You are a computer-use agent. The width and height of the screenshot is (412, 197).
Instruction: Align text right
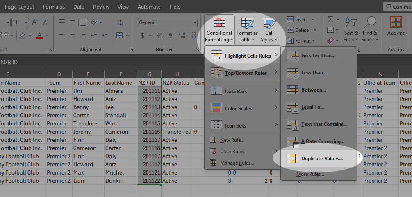coord(83,35)
